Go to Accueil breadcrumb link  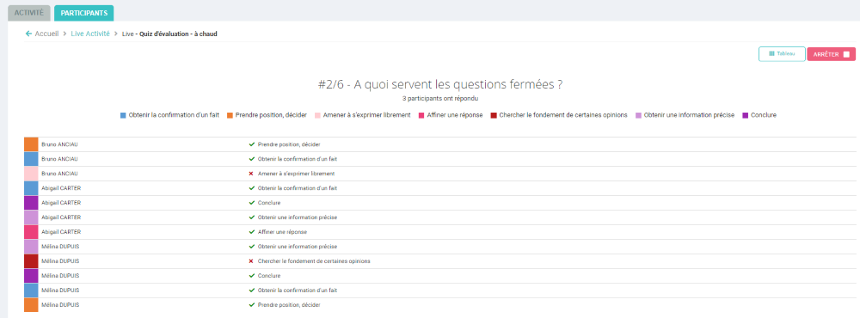pyautogui.click(x=46, y=34)
